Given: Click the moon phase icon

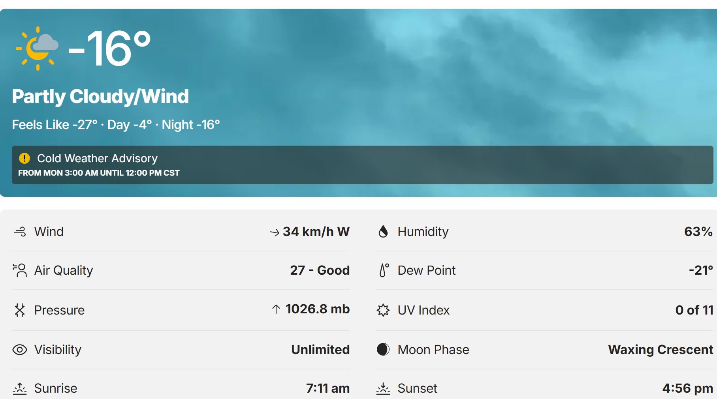Looking at the screenshot, I should (383, 349).
